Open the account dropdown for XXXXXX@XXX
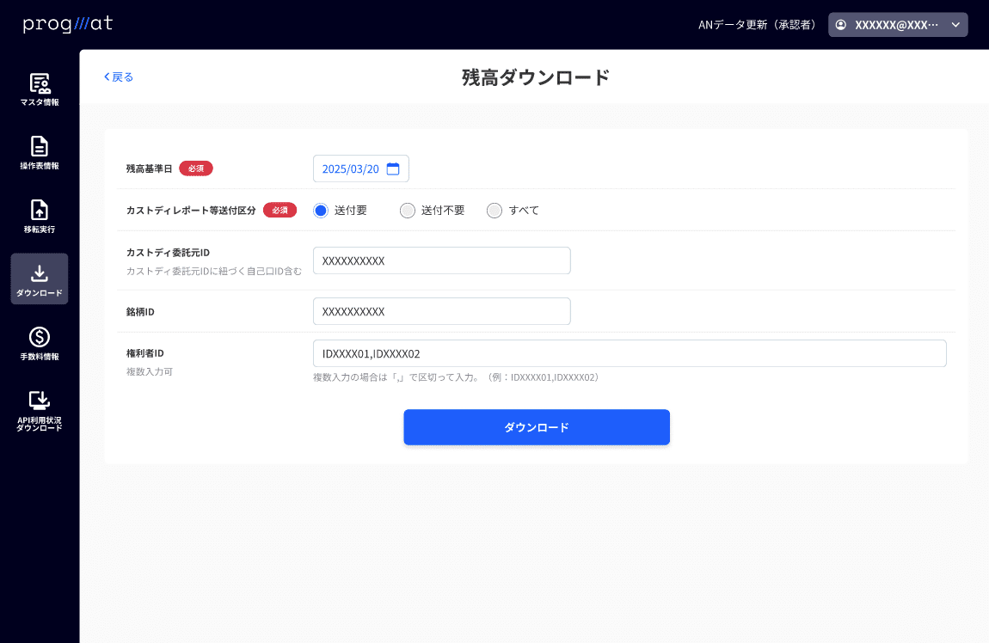The width and height of the screenshot is (989, 643). 898,24
